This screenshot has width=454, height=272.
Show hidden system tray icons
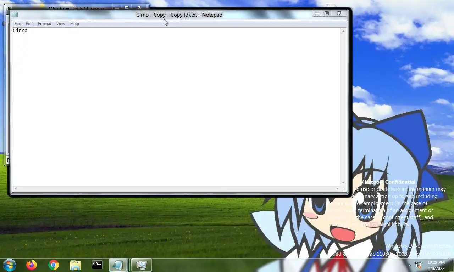409,265
